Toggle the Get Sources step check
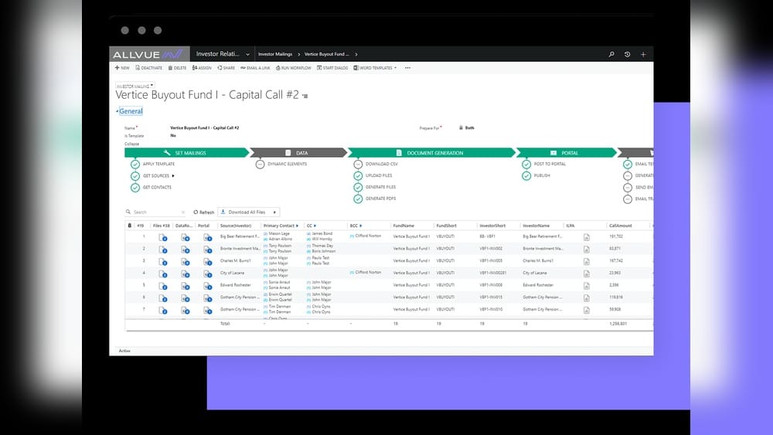Viewport: 773px width, 435px height. coord(135,176)
